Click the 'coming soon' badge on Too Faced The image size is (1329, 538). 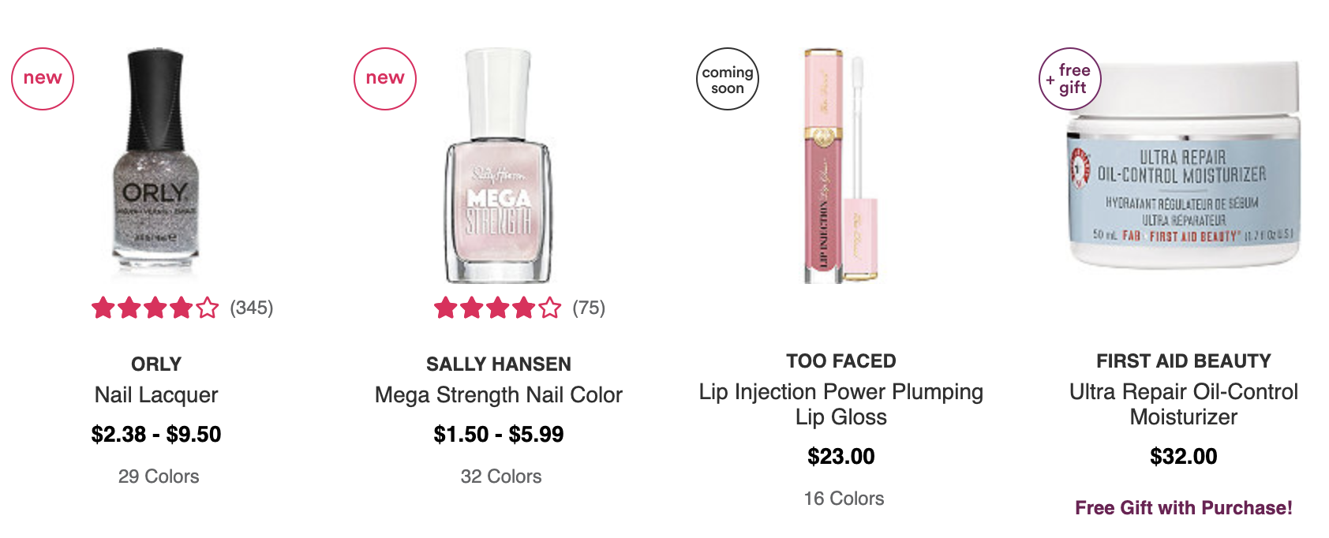728,79
